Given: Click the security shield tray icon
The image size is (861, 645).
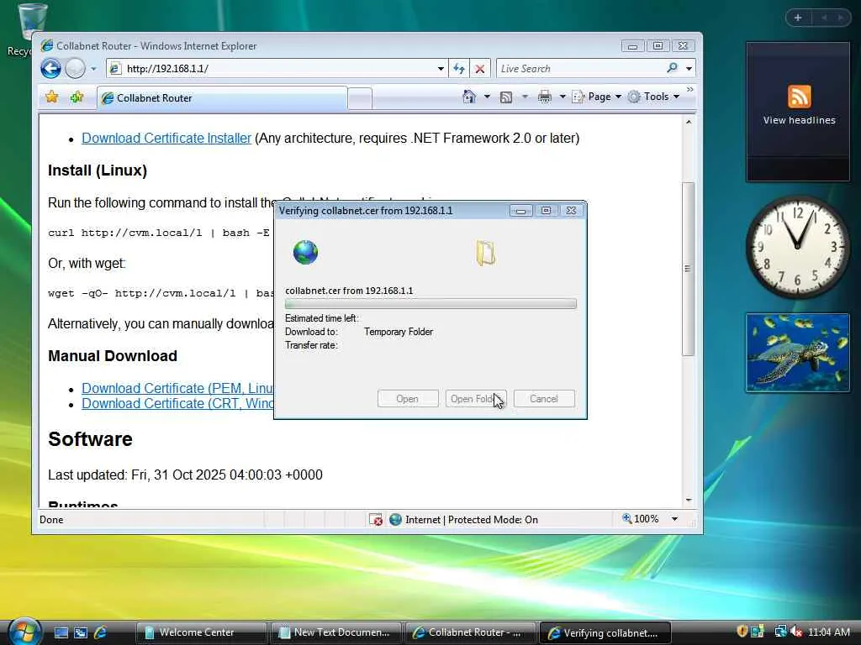Looking at the screenshot, I should [742, 632].
